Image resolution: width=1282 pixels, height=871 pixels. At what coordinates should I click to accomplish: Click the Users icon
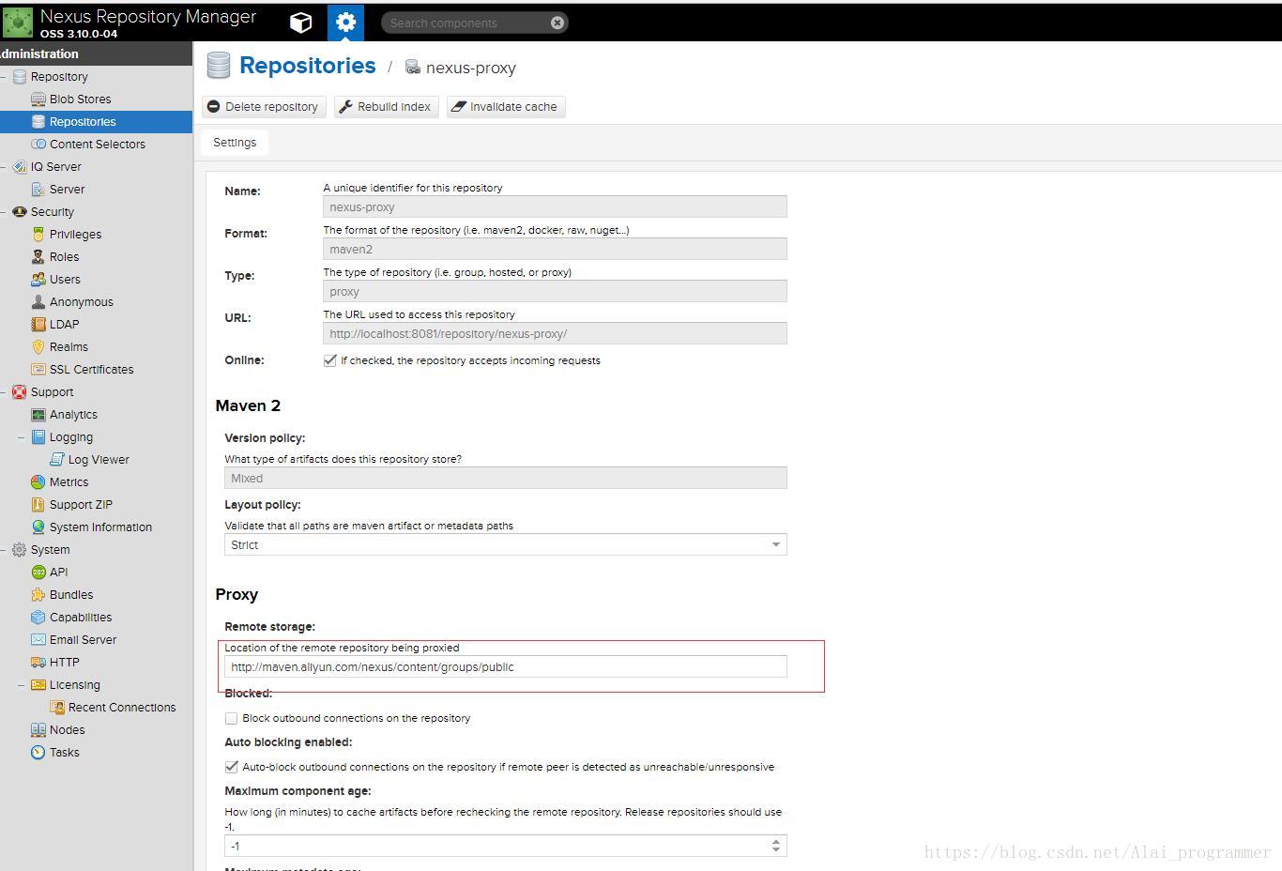tap(38, 279)
